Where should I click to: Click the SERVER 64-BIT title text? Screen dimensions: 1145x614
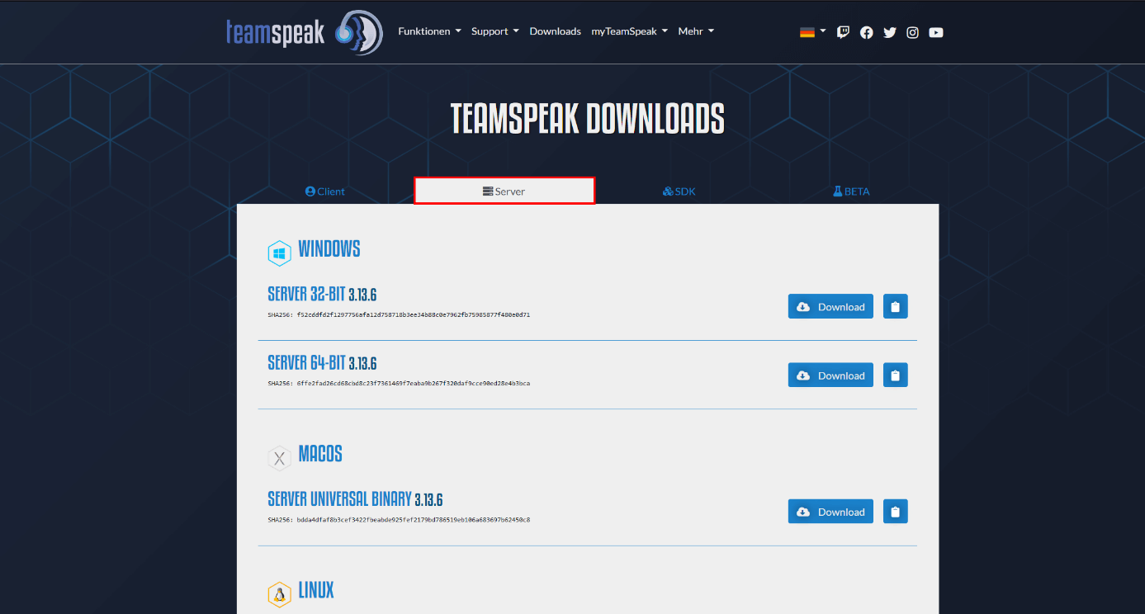point(306,363)
